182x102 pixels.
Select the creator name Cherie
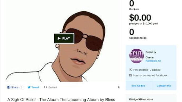point(150,57)
